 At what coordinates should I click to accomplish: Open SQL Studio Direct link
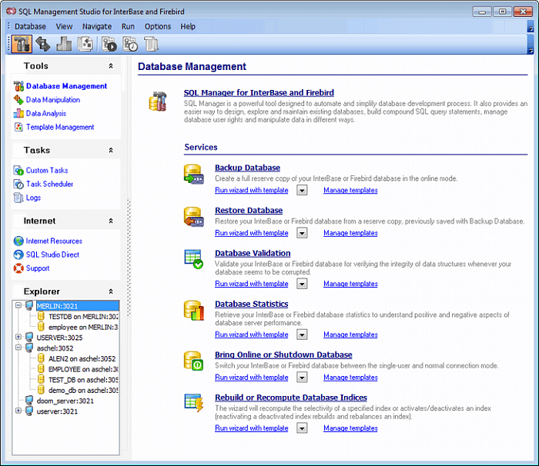click(52, 255)
